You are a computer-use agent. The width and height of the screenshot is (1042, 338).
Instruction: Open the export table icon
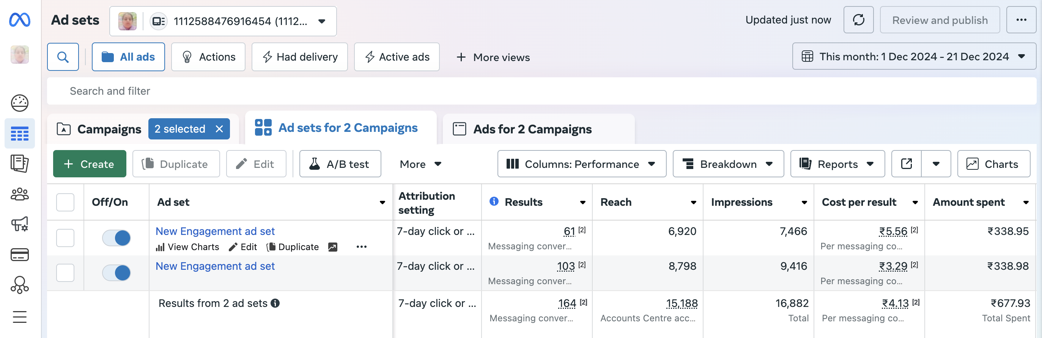[906, 164]
